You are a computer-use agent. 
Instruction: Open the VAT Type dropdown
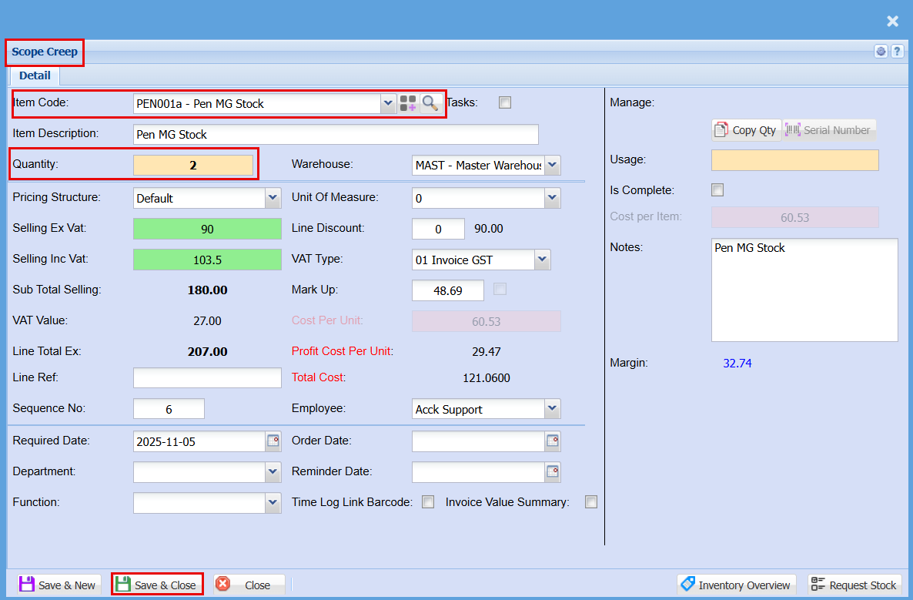pyautogui.click(x=543, y=260)
